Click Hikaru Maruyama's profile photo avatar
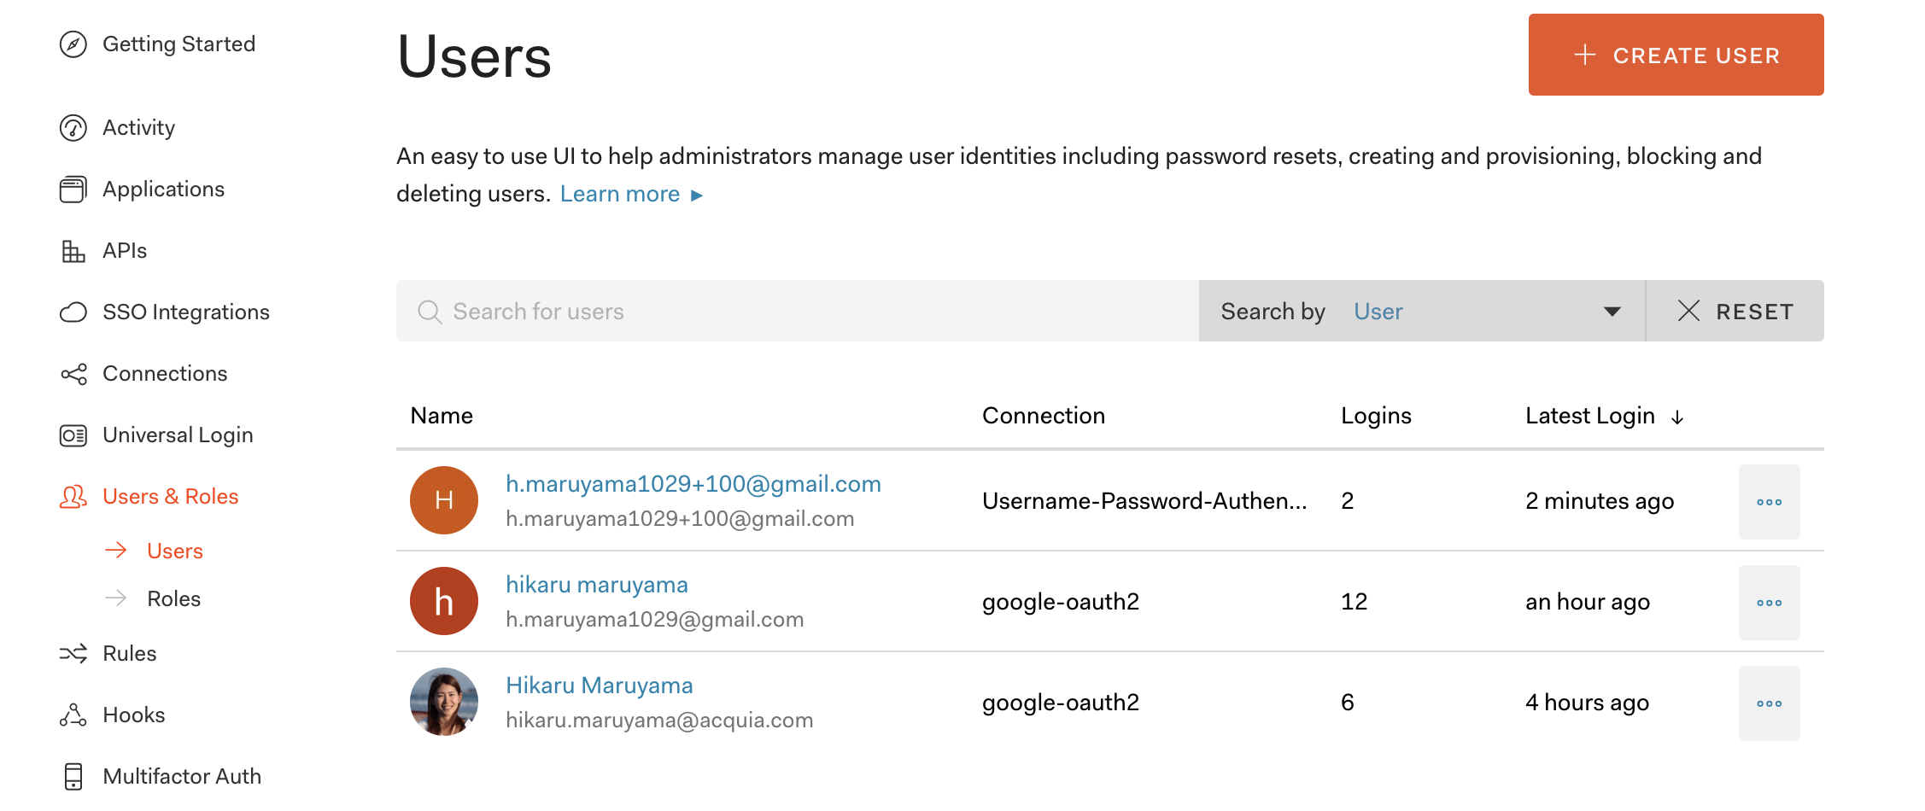 point(444,702)
